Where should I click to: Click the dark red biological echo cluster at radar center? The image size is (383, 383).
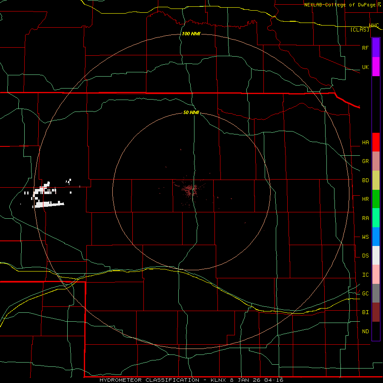click(189, 191)
